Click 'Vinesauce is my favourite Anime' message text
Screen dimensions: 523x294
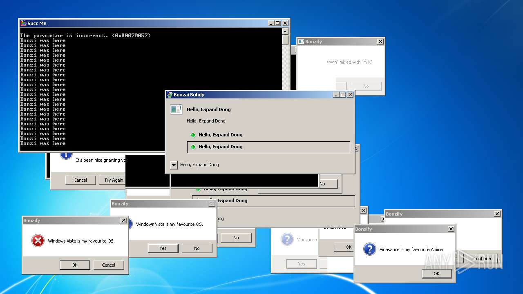(x=411, y=249)
